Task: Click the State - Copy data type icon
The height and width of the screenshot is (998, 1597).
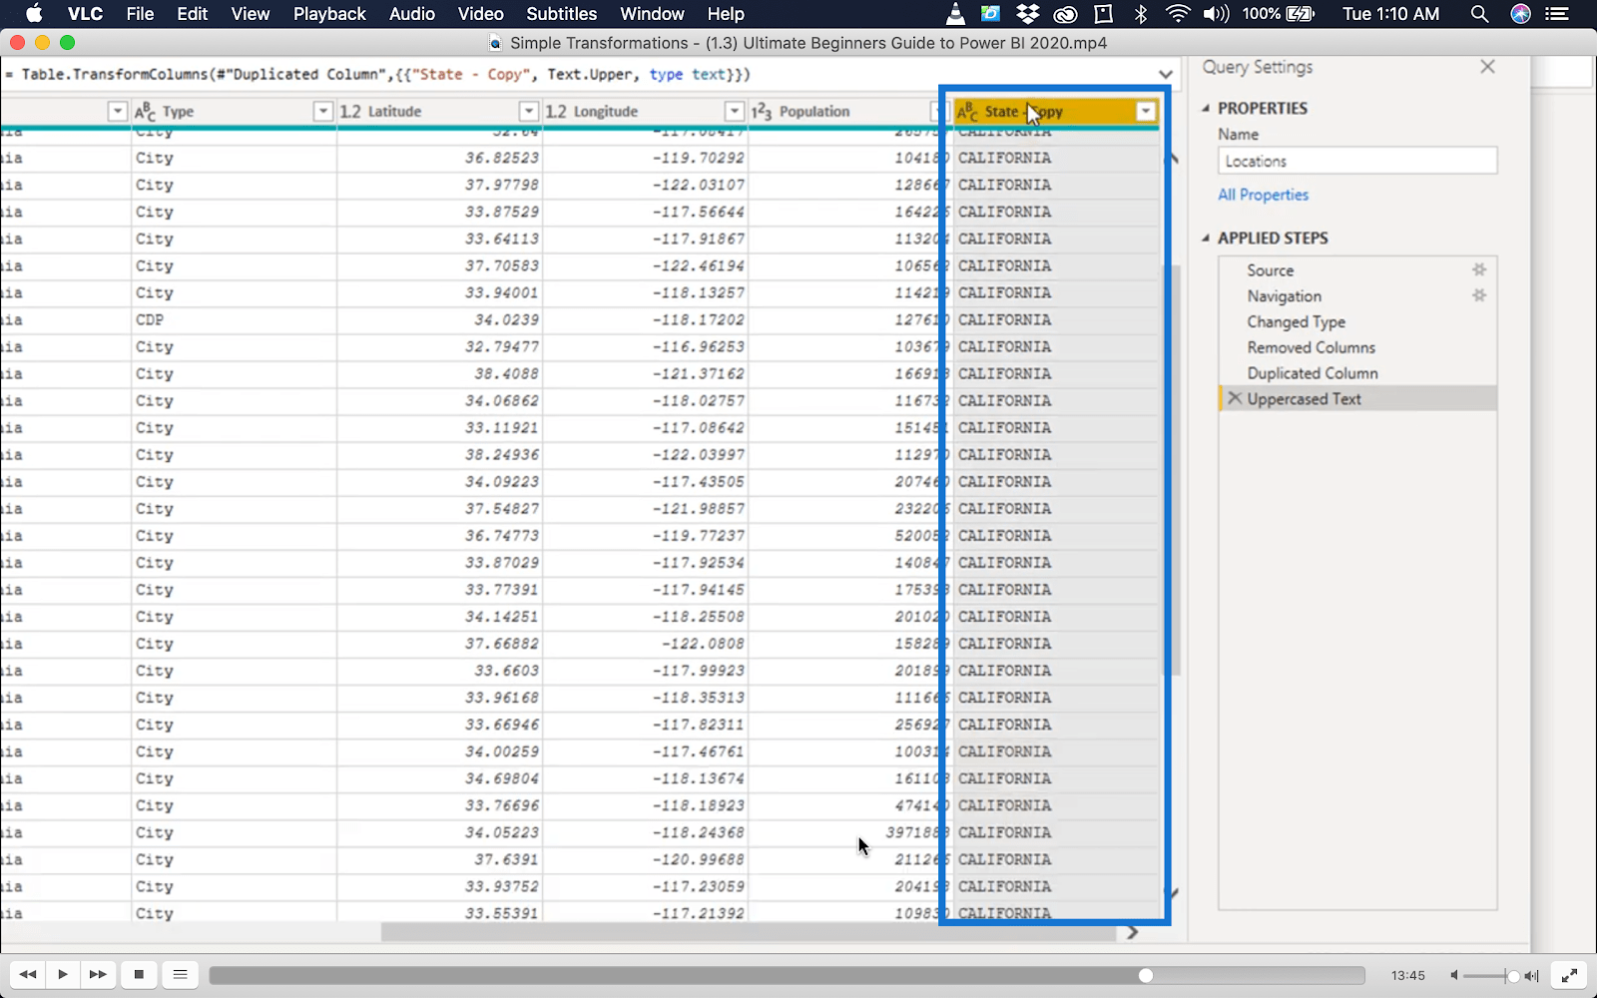Action: 968,112
